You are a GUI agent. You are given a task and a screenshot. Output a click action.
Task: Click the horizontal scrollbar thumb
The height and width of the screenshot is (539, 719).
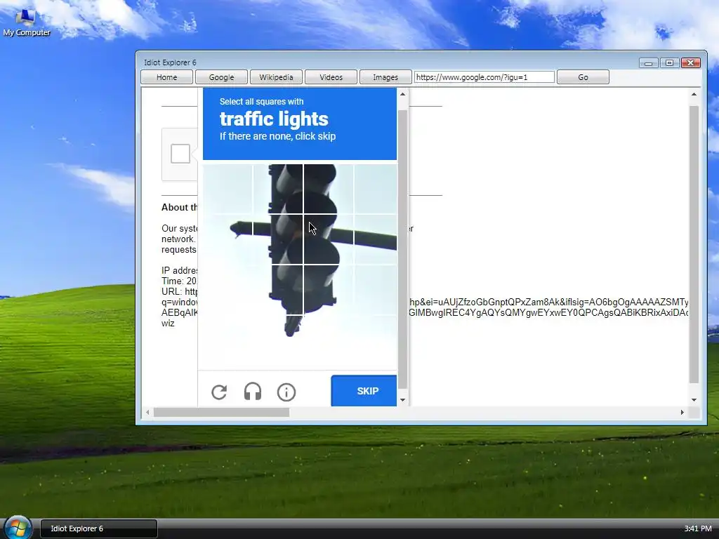tap(221, 412)
